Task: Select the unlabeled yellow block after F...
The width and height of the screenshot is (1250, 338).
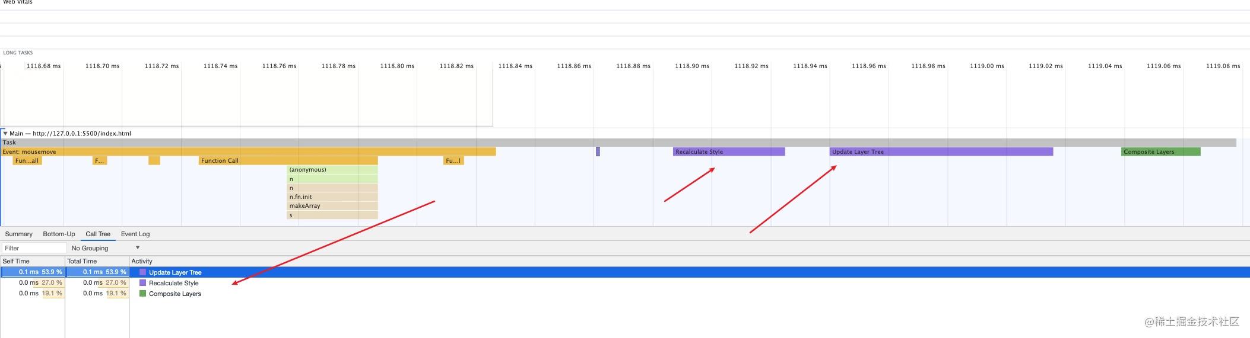Action: (154, 161)
